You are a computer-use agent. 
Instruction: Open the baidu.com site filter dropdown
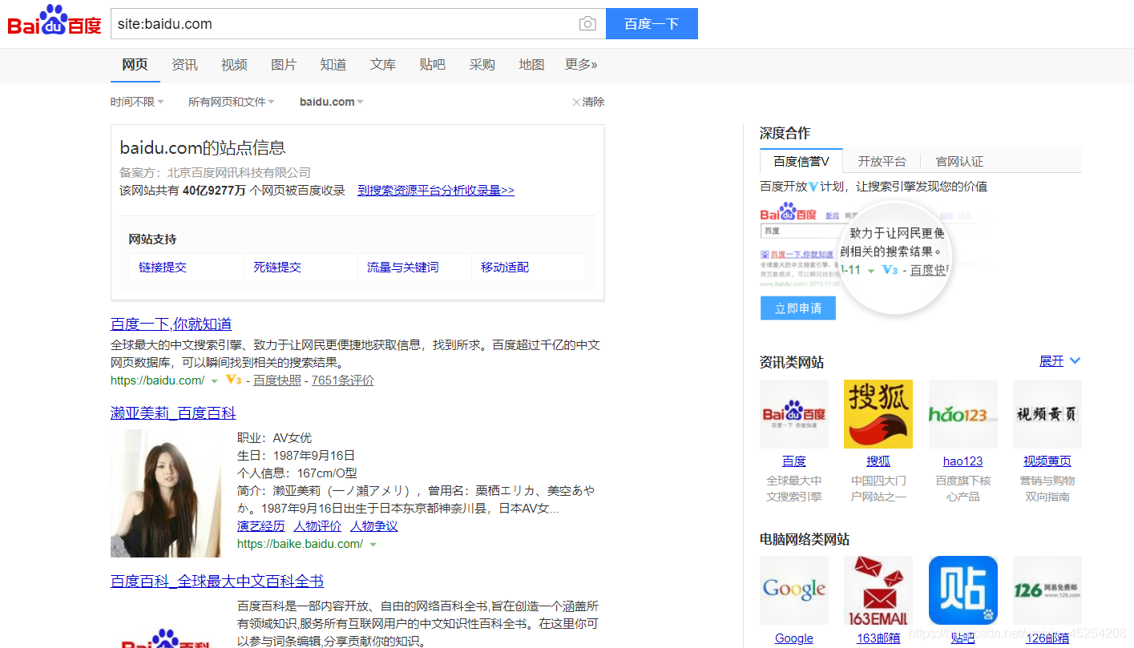coord(331,102)
